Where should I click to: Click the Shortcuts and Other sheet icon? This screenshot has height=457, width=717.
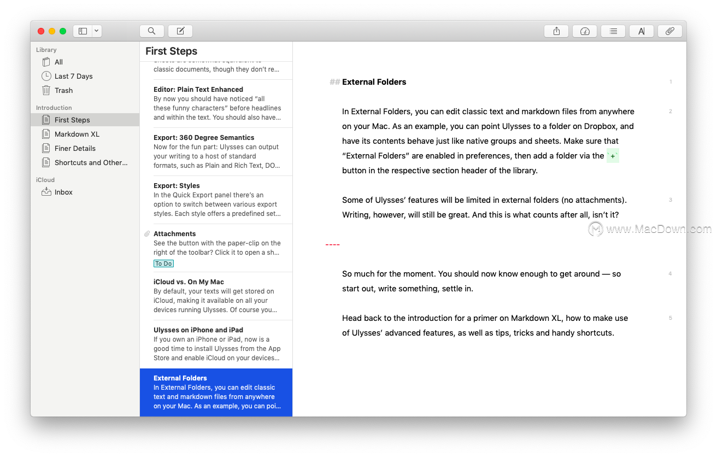click(x=46, y=162)
